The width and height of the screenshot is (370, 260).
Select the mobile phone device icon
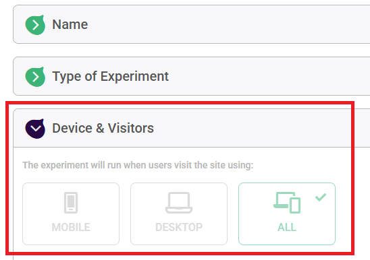71,203
